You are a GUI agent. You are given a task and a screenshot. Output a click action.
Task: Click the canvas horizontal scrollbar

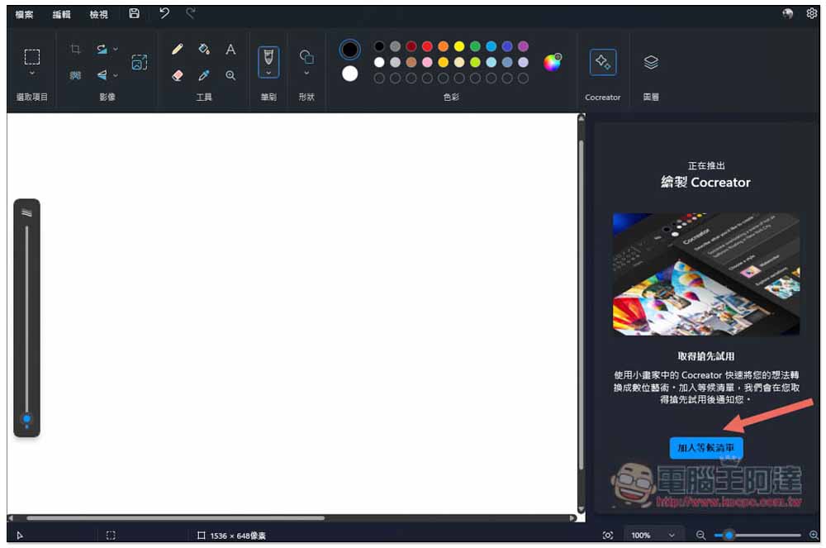pos(175,518)
